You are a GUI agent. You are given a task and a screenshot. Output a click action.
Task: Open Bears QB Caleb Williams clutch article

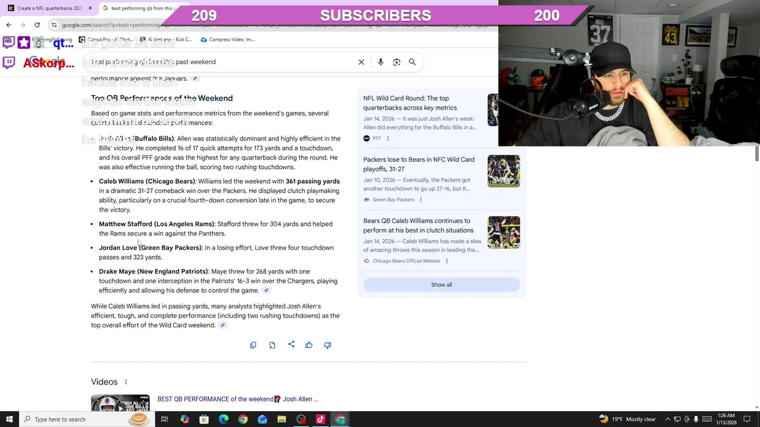point(418,225)
